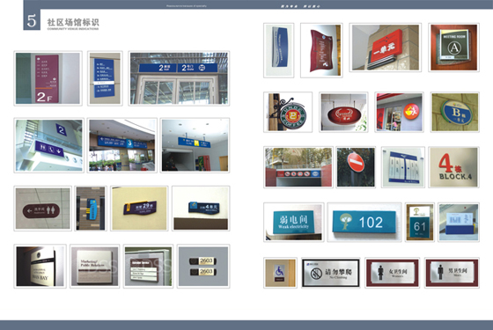Select the brown restroom arrow sign photo
The width and height of the screenshot is (493, 330).
click(43, 209)
